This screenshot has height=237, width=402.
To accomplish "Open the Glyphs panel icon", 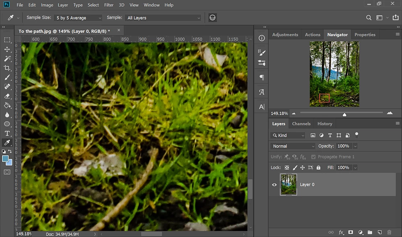I will pos(262,92).
